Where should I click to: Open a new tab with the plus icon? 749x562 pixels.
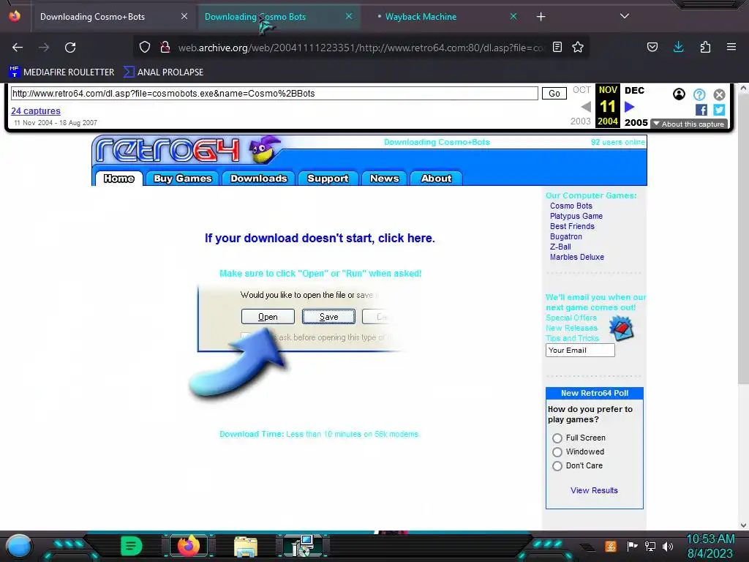coord(541,17)
